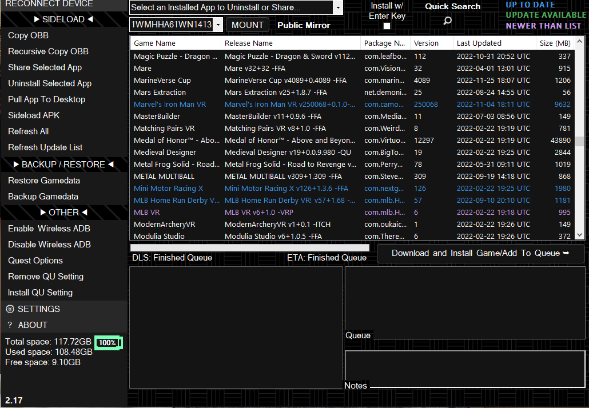Click Refresh All
This screenshot has height=408, width=589.
click(28, 131)
